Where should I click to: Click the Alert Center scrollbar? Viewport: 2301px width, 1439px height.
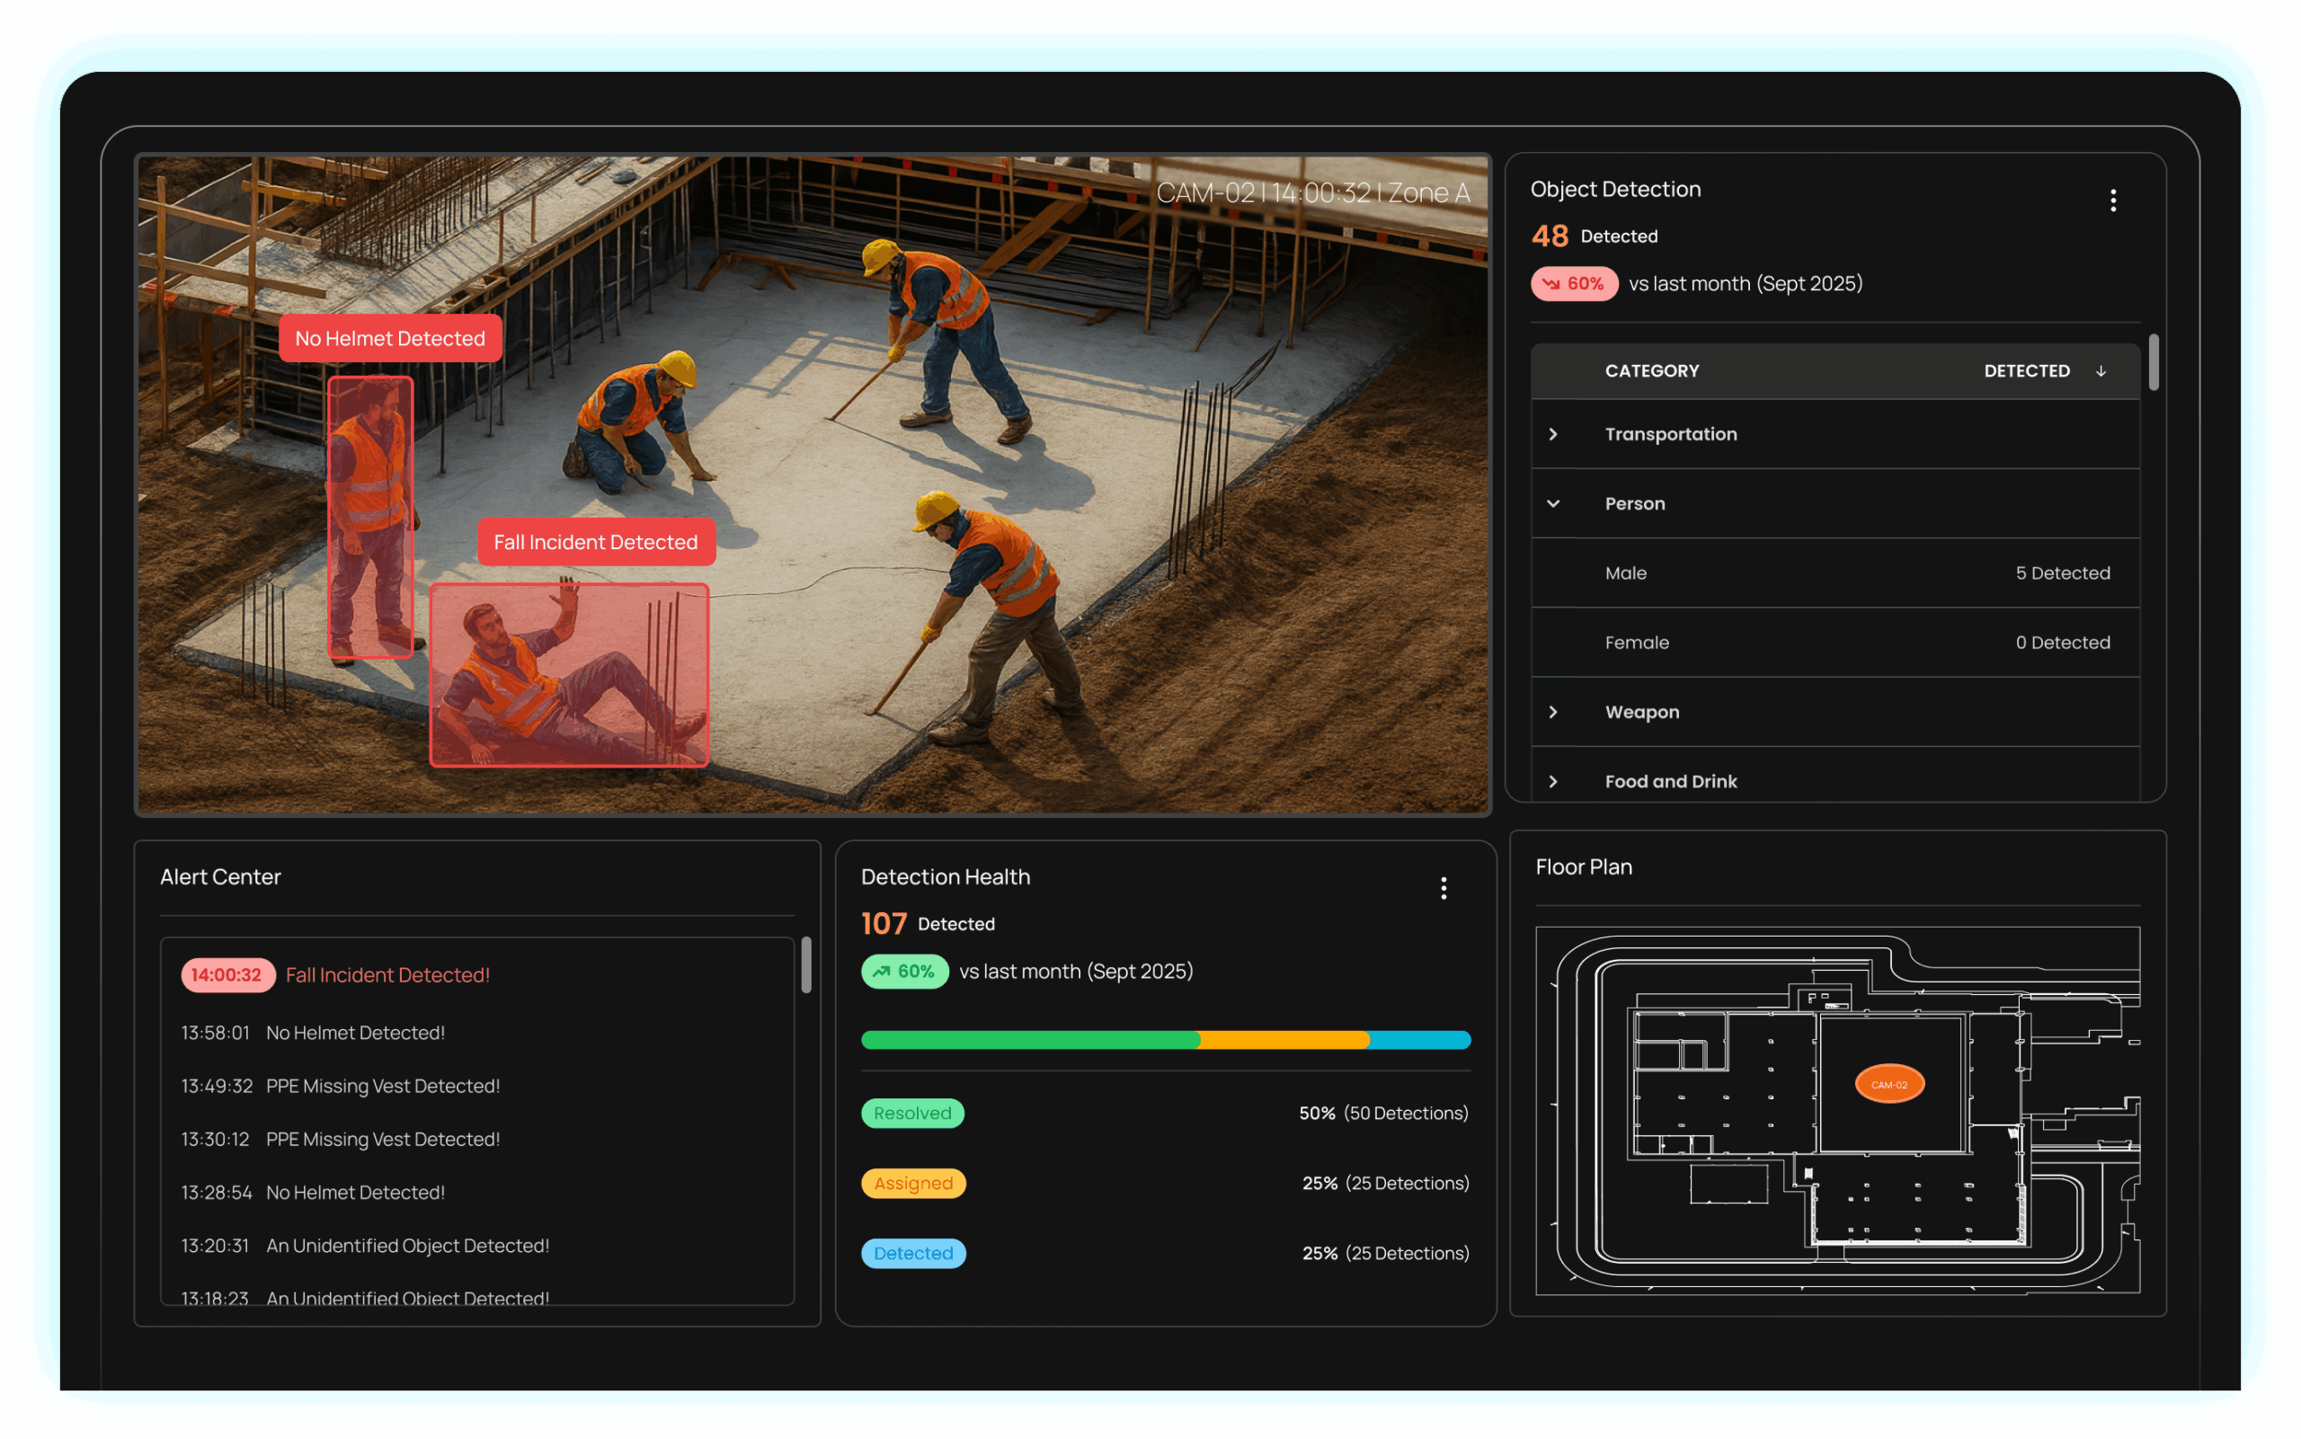(806, 965)
